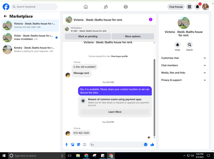Open the Menu grid icon

189,7
